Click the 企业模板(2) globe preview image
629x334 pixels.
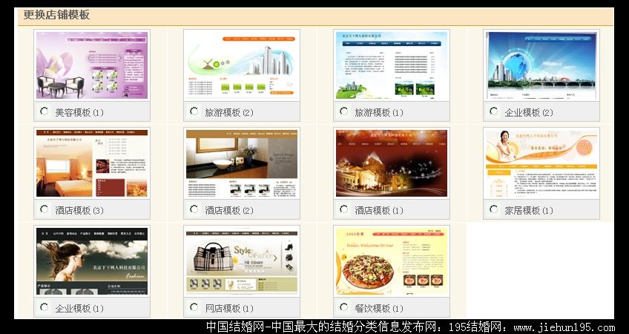541,65
